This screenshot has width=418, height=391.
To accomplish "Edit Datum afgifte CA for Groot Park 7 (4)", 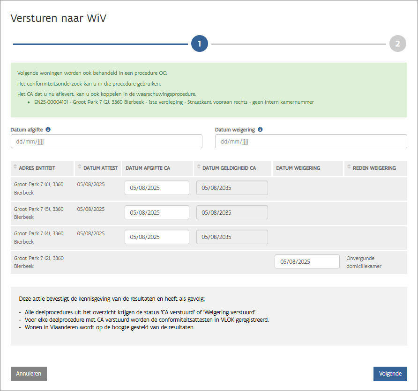I will coord(157,237).
